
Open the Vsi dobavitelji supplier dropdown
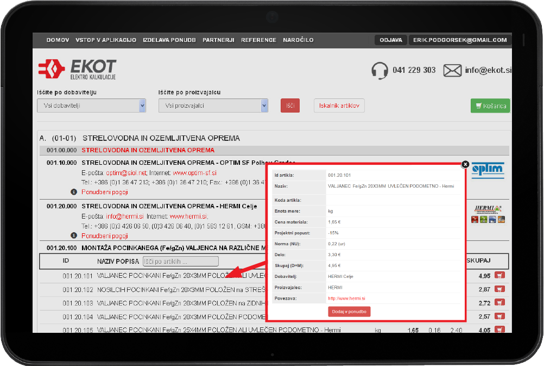[91, 106]
